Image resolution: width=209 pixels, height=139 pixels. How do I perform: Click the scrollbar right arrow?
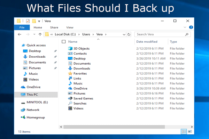(x=192, y=127)
